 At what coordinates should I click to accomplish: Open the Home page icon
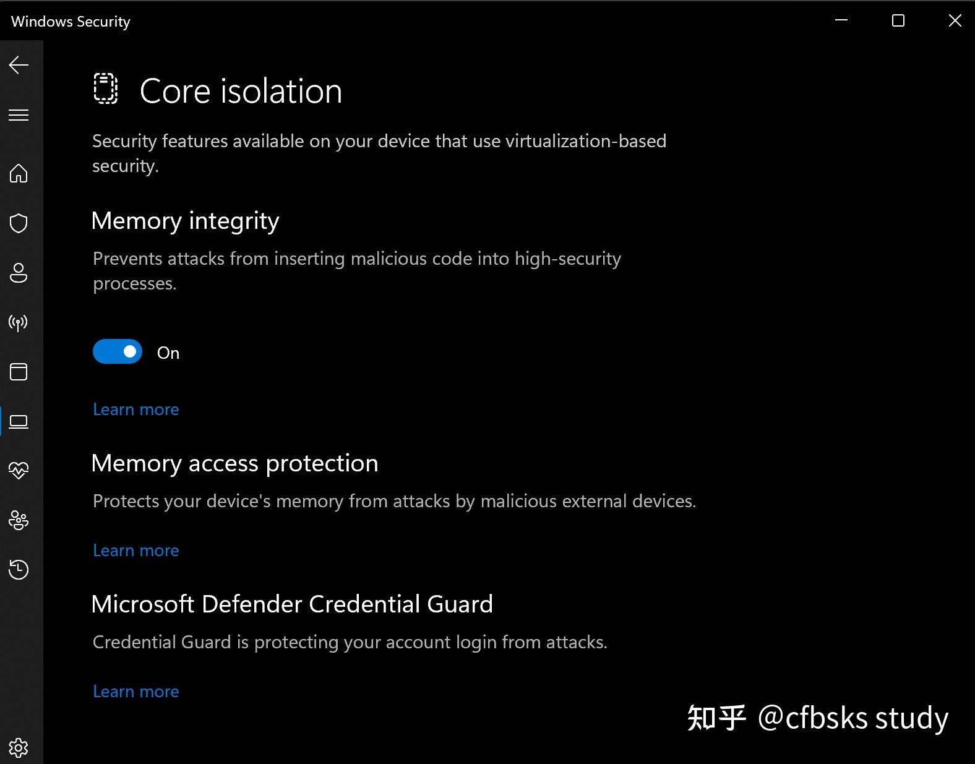19,174
